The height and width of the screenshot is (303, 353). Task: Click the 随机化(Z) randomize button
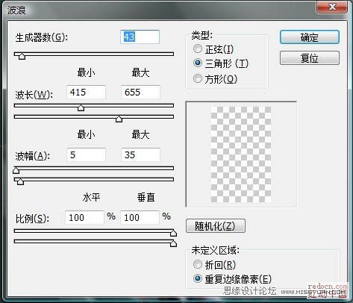pos(216,226)
